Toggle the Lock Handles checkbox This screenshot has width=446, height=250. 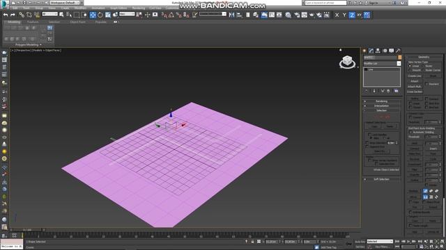[x=369, y=135]
